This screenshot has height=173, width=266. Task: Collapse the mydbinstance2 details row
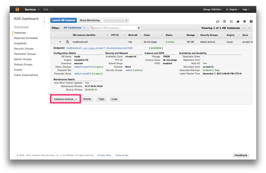[60, 42]
